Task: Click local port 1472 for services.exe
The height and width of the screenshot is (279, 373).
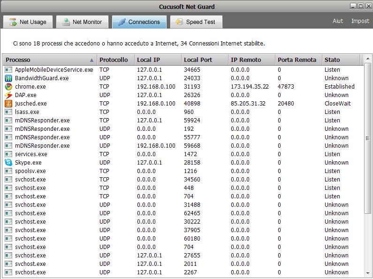Action: tap(190, 154)
